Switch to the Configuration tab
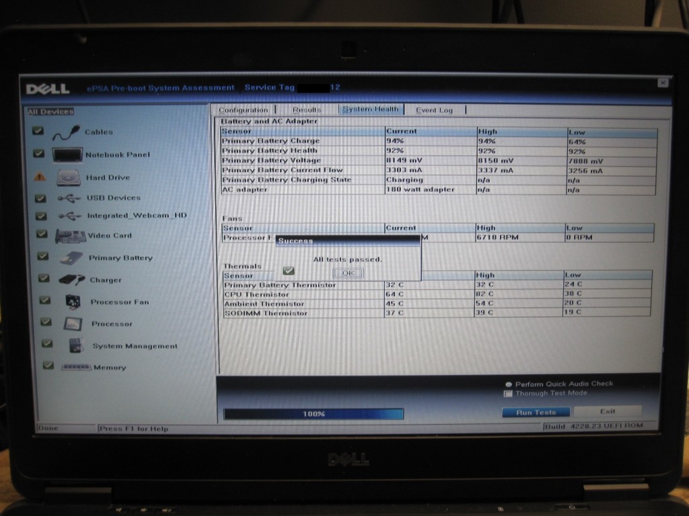 click(243, 110)
